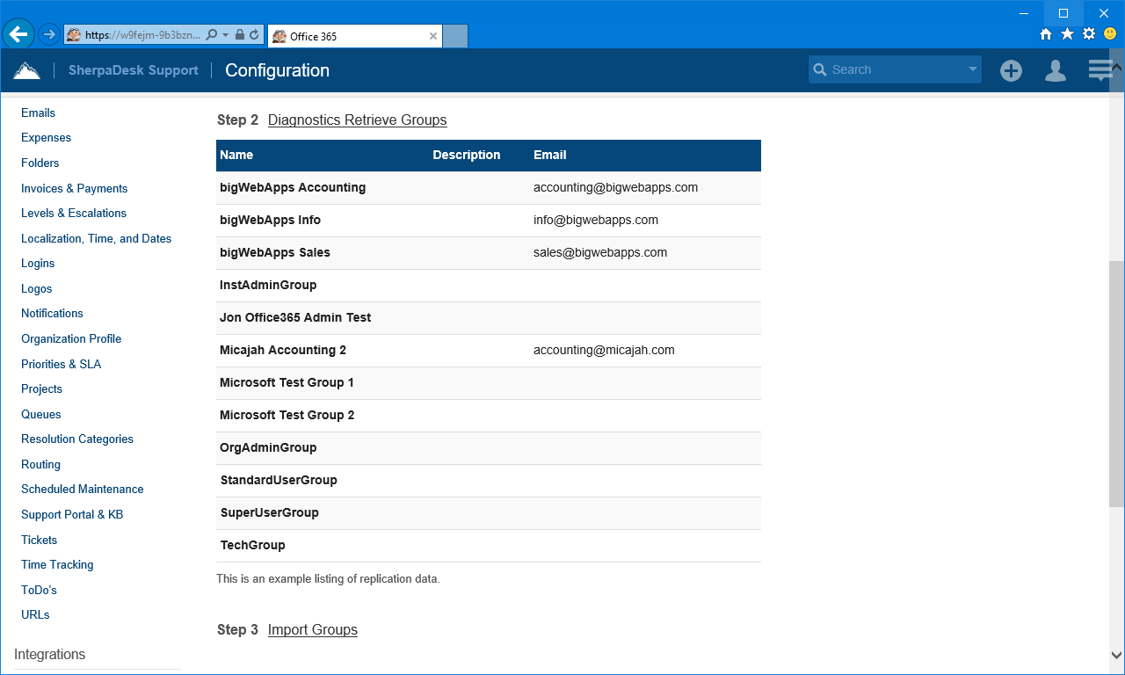Click the Import Groups link
Viewport: 1125px width, 675px height.
click(x=312, y=629)
